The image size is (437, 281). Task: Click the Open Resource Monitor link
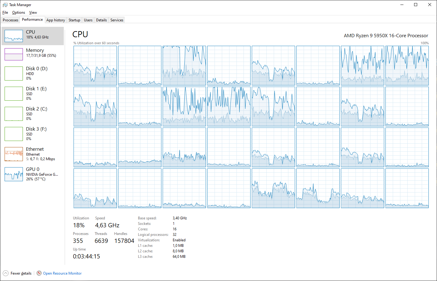pyautogui.click(x=62, y=273)
